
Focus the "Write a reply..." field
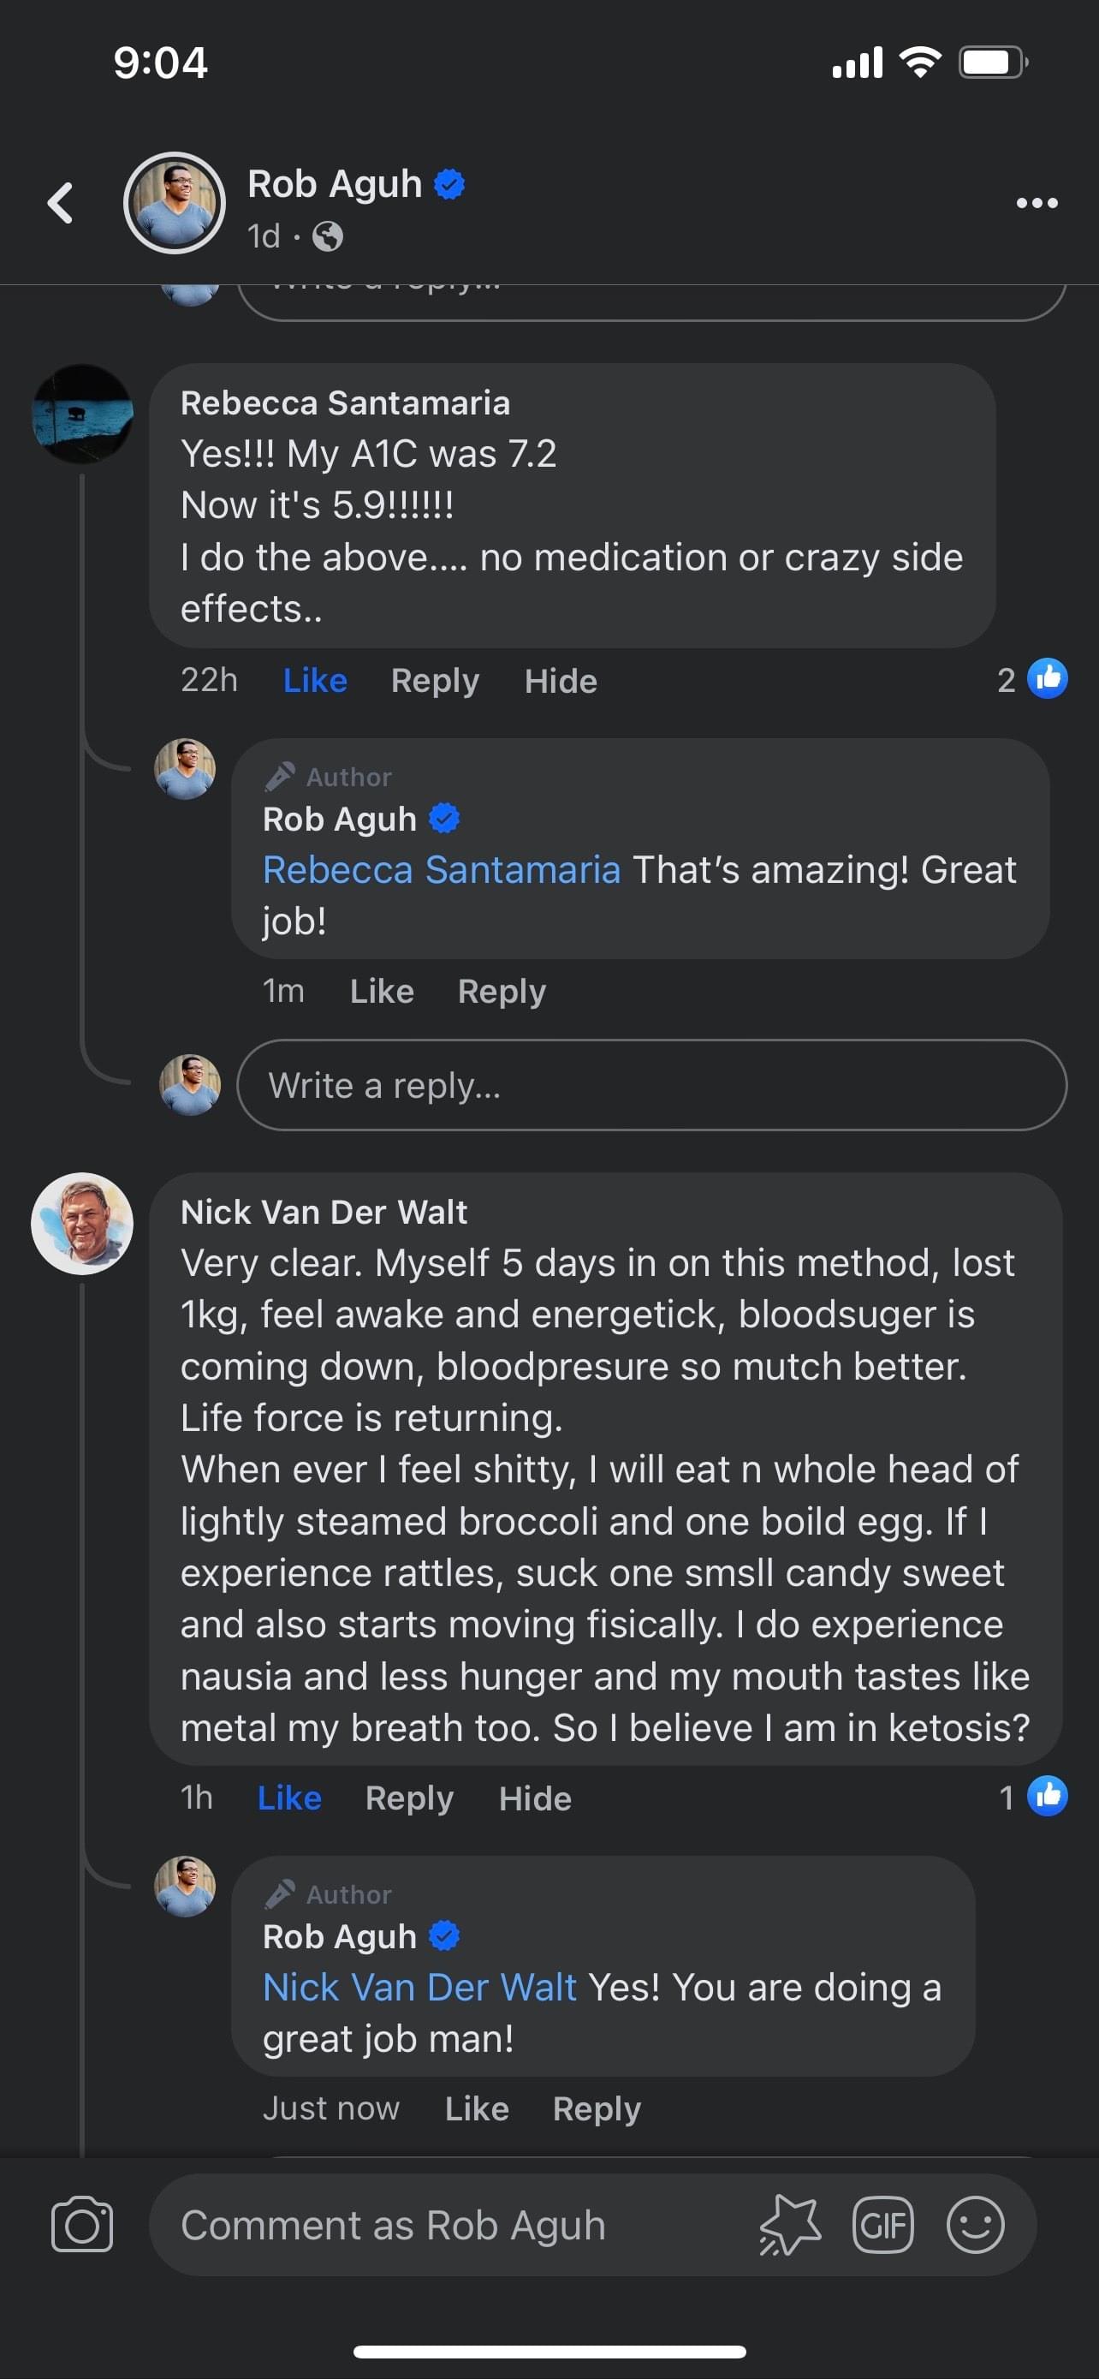[x=650, y=1085]
